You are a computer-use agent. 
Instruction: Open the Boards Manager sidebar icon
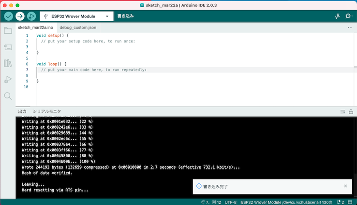click(x=8, y=47)
